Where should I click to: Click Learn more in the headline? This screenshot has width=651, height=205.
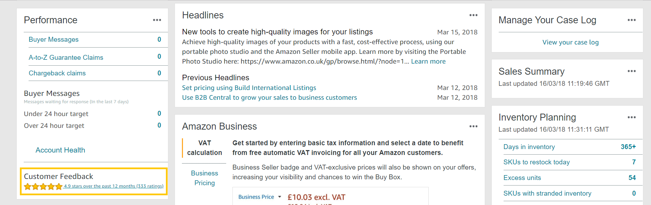click(x=428, y=61)
